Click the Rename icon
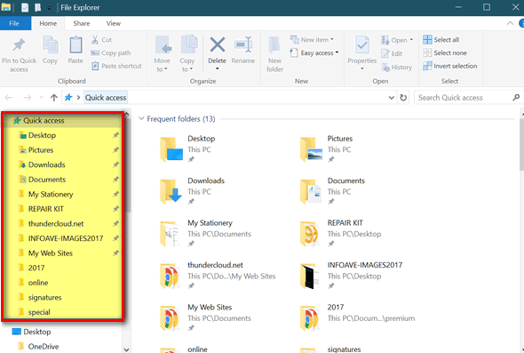The image size is (524, 353). [243, 44]
